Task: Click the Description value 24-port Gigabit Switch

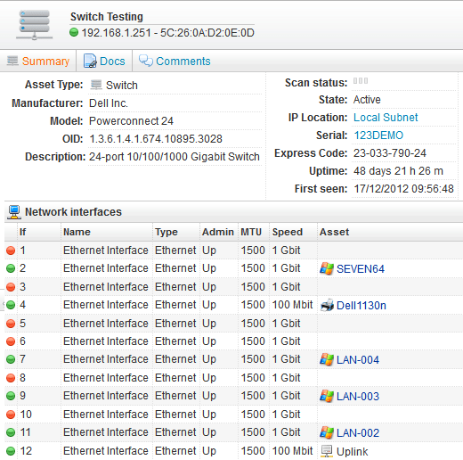Action: click(x=175, y=157)
